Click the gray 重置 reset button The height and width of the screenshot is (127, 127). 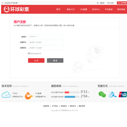pyautogui.click(x=55, y=60)
